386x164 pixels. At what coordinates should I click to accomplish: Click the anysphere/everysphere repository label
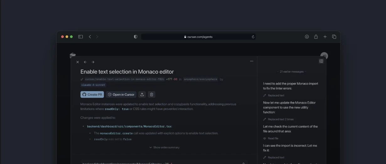coord(201,79)
